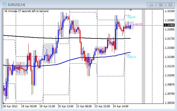The width and height of the screenshot is (177, 111).
Task: Click the chart shift triangle marker at top
Action: coord(131,10)
